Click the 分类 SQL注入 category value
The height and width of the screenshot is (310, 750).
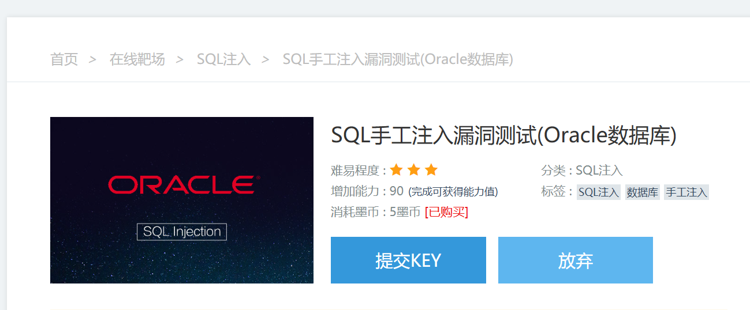[599, 171]
